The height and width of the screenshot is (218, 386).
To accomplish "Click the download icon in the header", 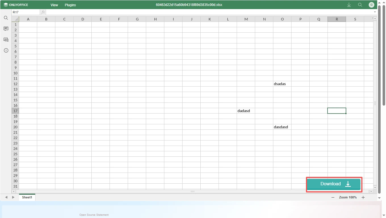I will pyautogui.click(x=349, y=5).
